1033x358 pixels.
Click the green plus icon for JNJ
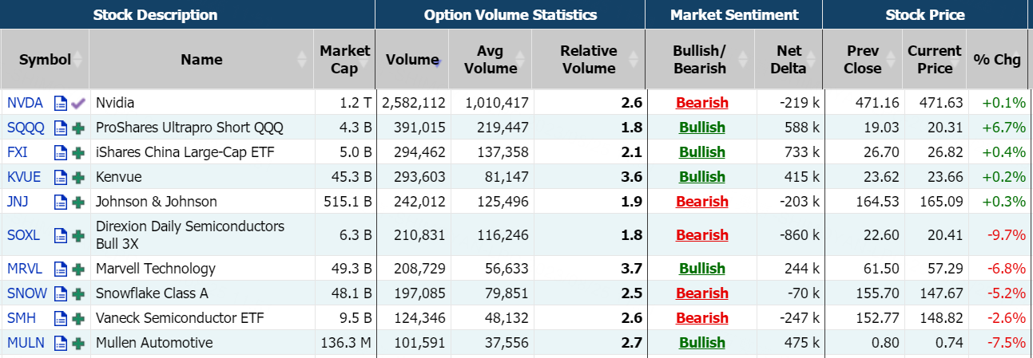click(78, 202)
